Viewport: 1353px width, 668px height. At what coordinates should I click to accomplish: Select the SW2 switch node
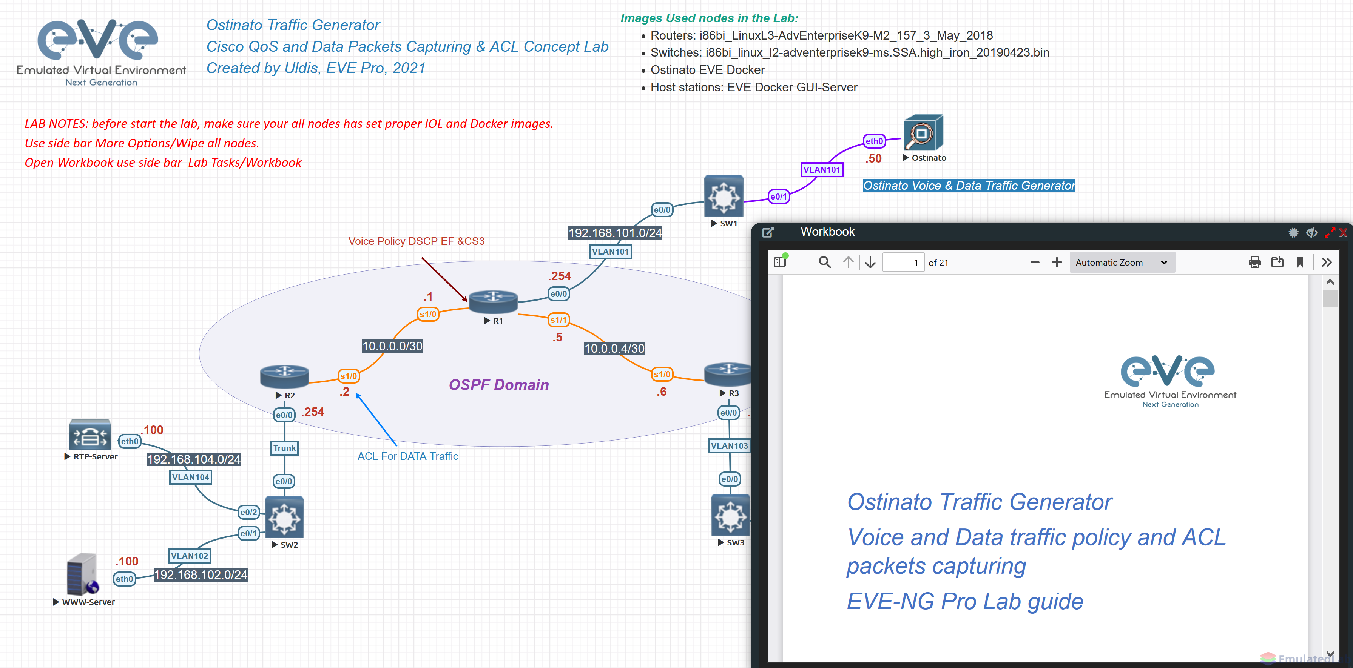284,517
